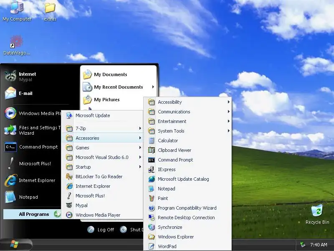
Task: Expand the Microsoft Visual Studio 6.0 arrow
Action: point(140,157)
